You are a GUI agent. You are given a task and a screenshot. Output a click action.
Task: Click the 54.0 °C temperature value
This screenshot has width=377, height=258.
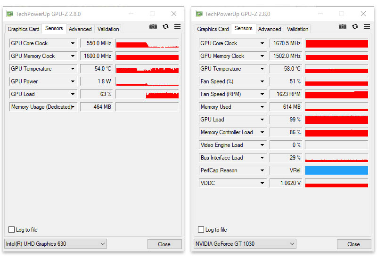pos(97,69)
